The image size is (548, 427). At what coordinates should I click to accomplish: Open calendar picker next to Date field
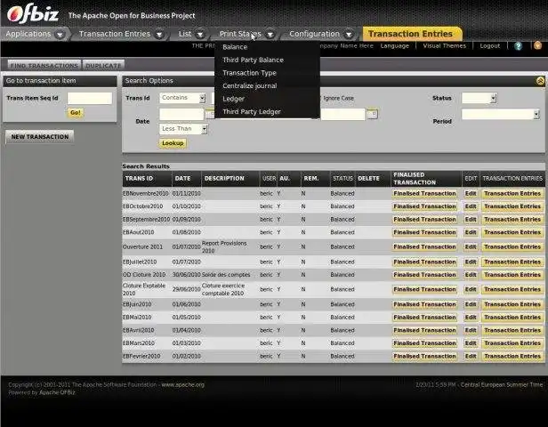click(210, 114)
